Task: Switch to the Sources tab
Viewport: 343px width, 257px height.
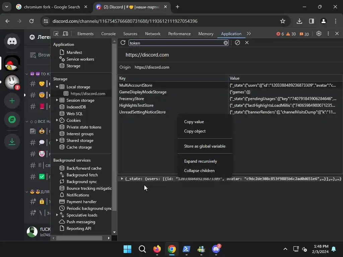Action: (130, 34)
